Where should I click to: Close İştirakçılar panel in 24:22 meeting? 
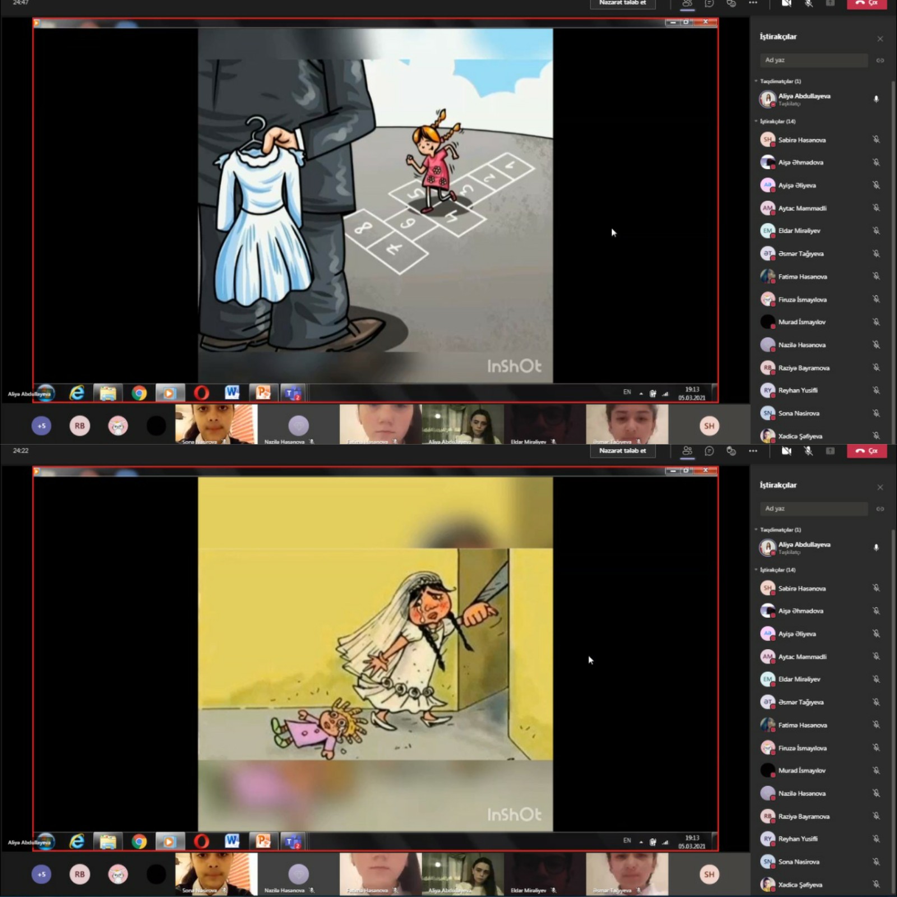click(880, 487)
